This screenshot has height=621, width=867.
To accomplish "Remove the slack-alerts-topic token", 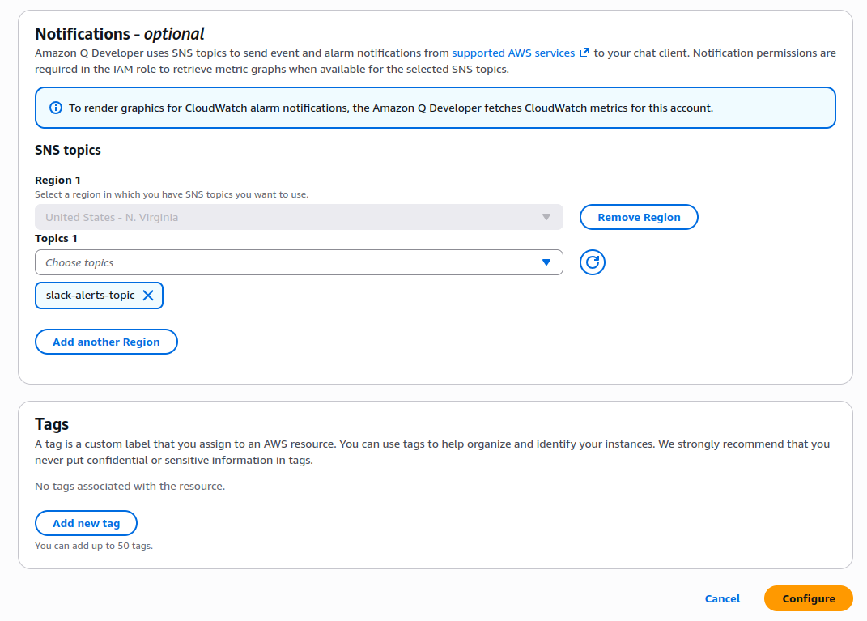I will coord(148,296).
